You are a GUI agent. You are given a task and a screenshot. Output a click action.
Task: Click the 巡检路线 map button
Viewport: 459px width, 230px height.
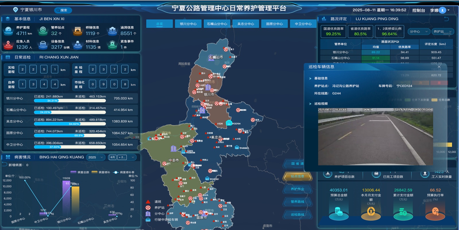(297, 215)
